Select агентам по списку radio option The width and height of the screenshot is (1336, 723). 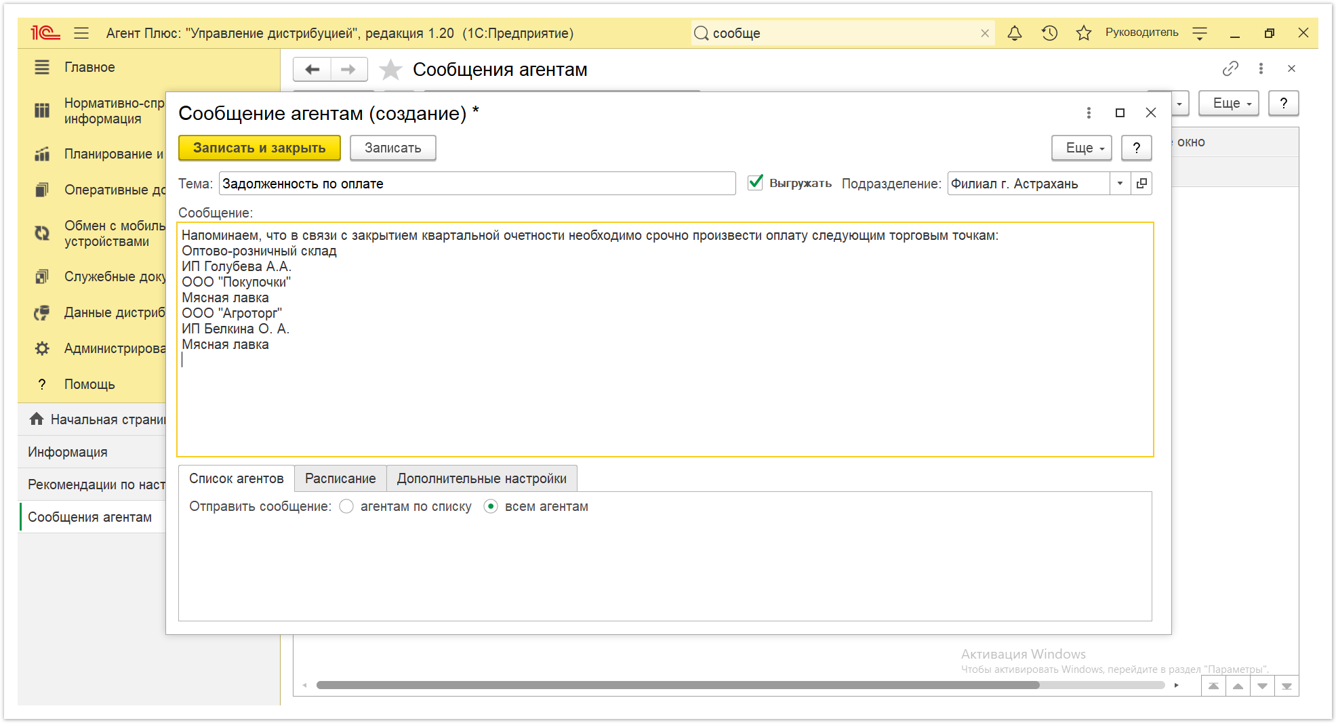pos(346,506)
